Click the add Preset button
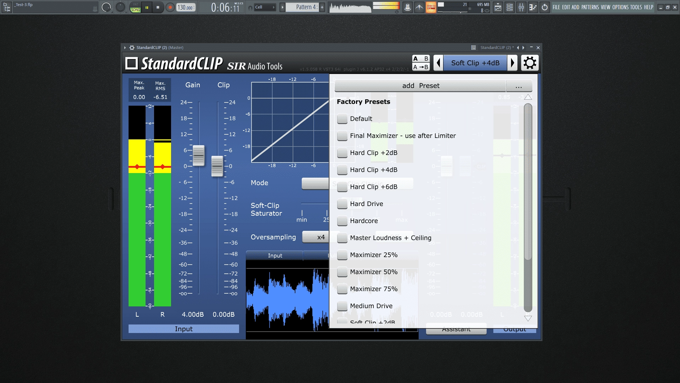Viewport: 680px width, 383px height. click(x=420, y=86)
